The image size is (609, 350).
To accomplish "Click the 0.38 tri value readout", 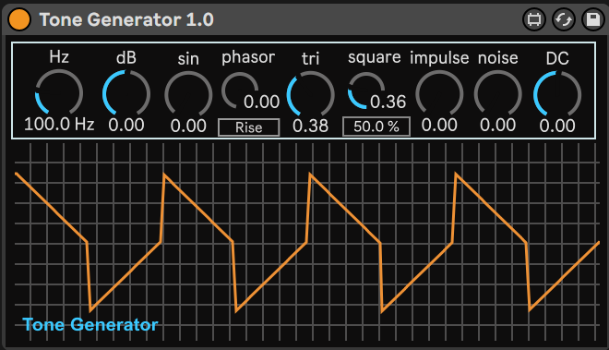I will click(310, 126).
